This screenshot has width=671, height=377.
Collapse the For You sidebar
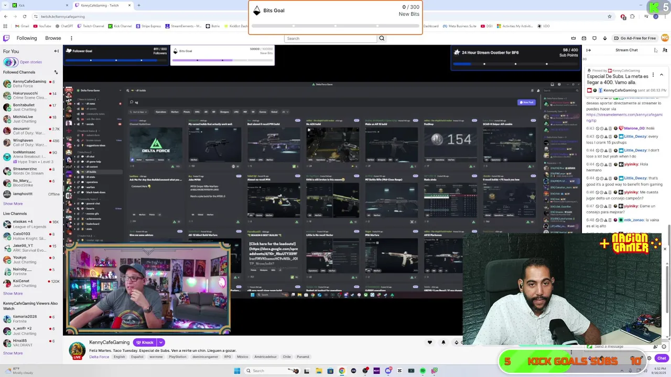click(x=56, y=51)
